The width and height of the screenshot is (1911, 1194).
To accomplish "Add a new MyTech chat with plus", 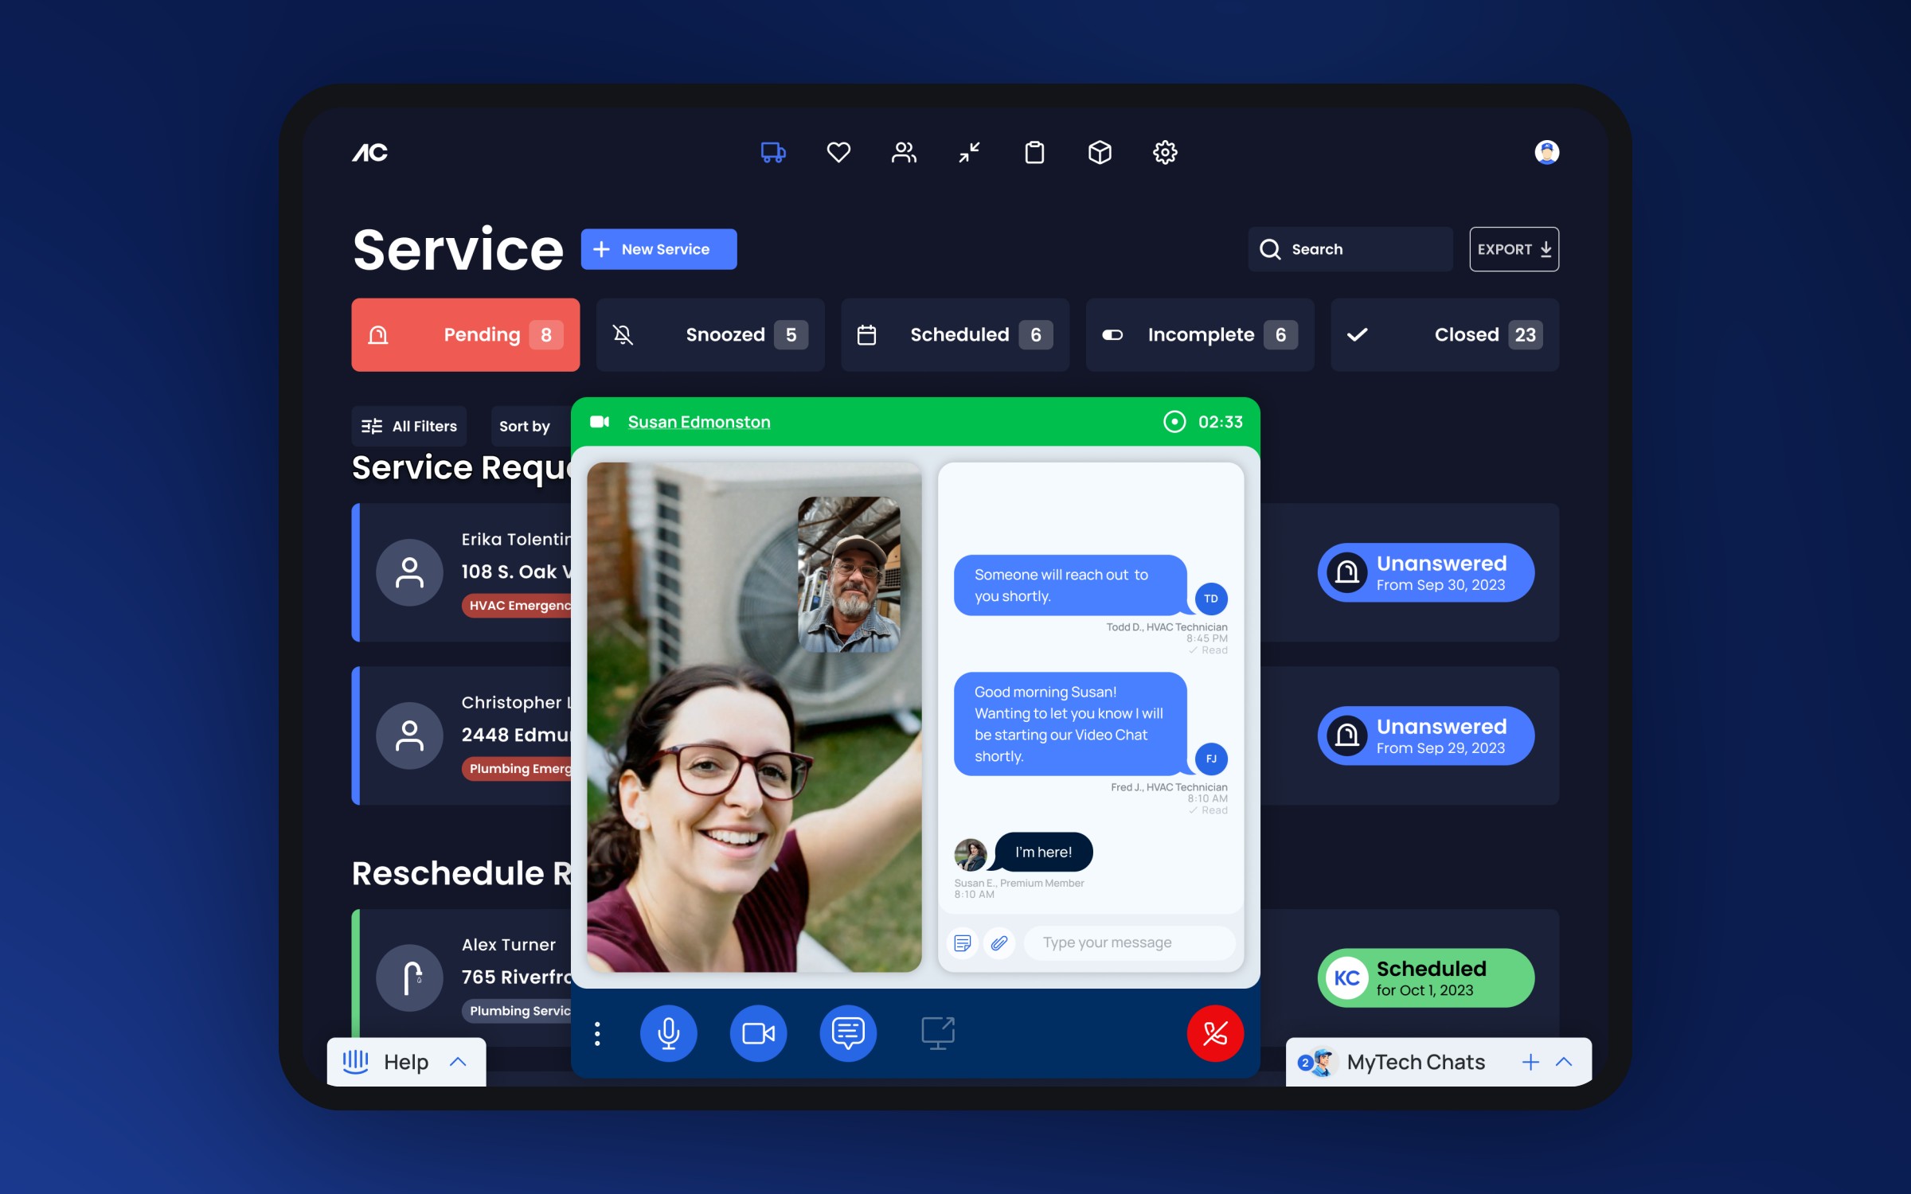I will click(1530, 1062).
